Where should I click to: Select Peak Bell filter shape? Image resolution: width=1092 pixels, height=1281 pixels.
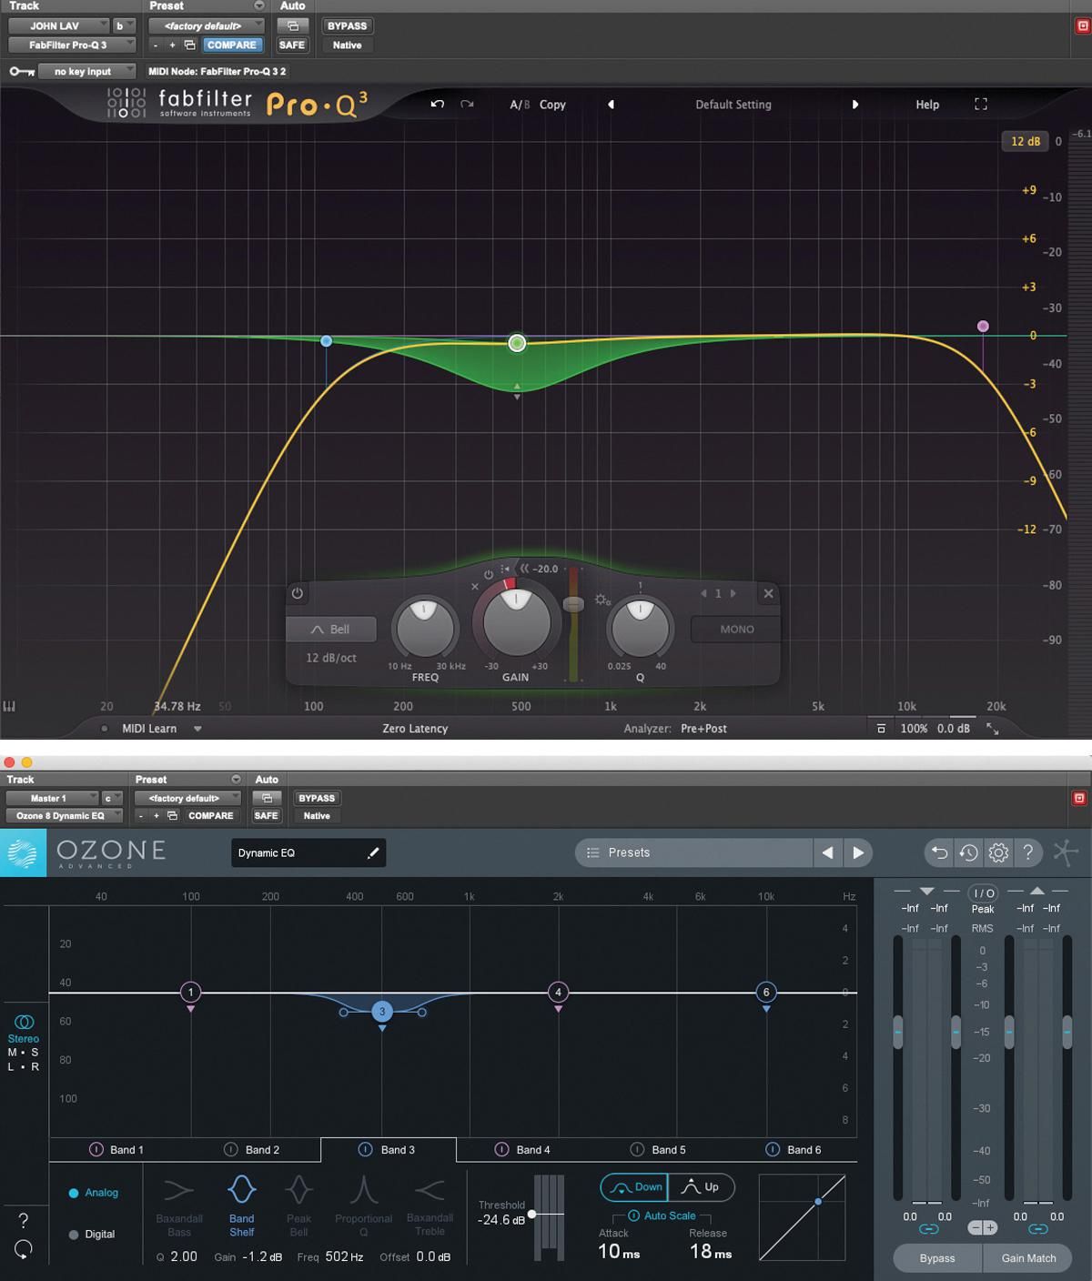tap(298, 1206)
